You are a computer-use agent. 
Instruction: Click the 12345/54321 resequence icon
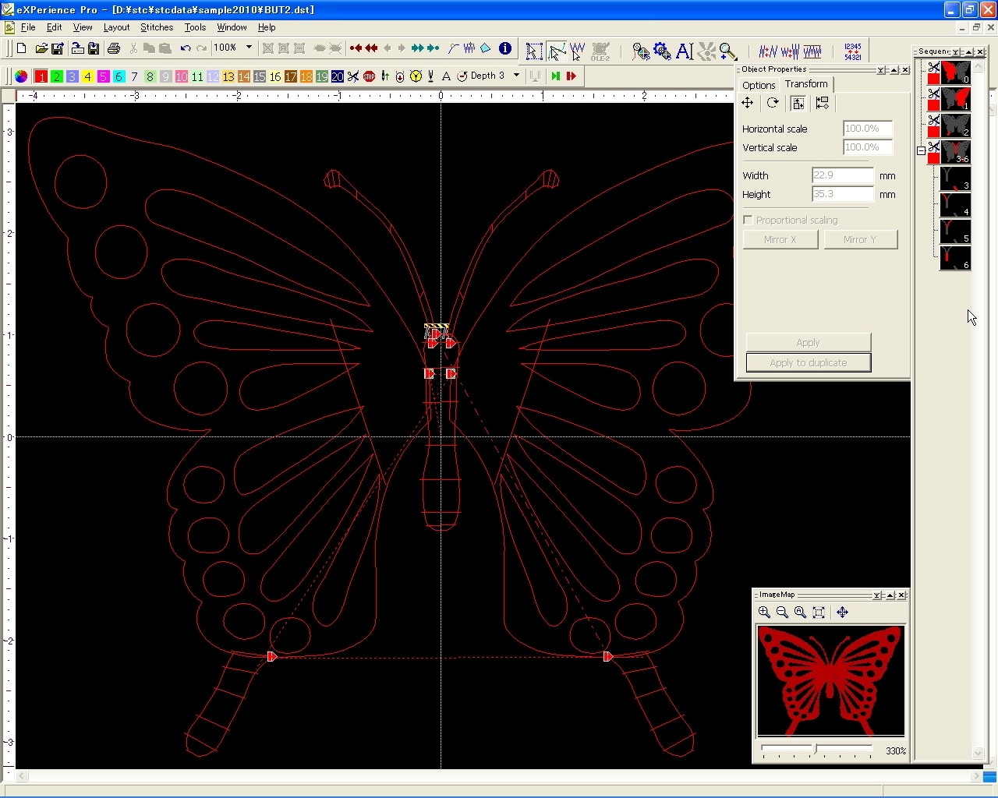coord(853,51)
